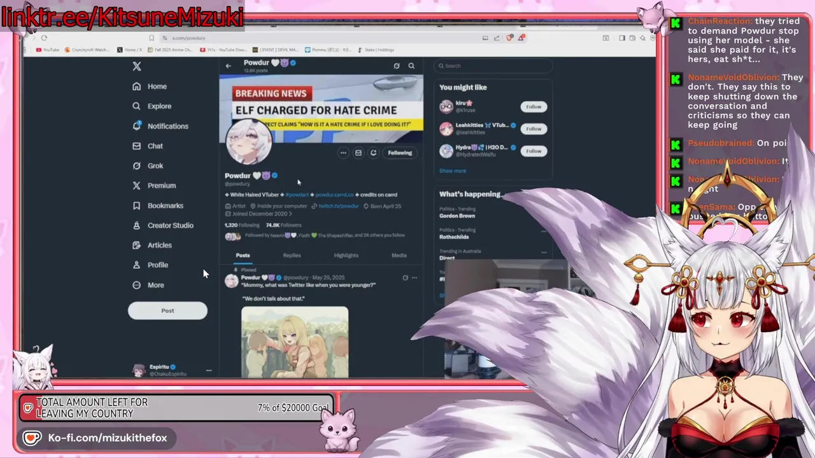This screenshot has width=815, height=458.
Task: Switch to the Posts tab
Action: tap(243, 255)
